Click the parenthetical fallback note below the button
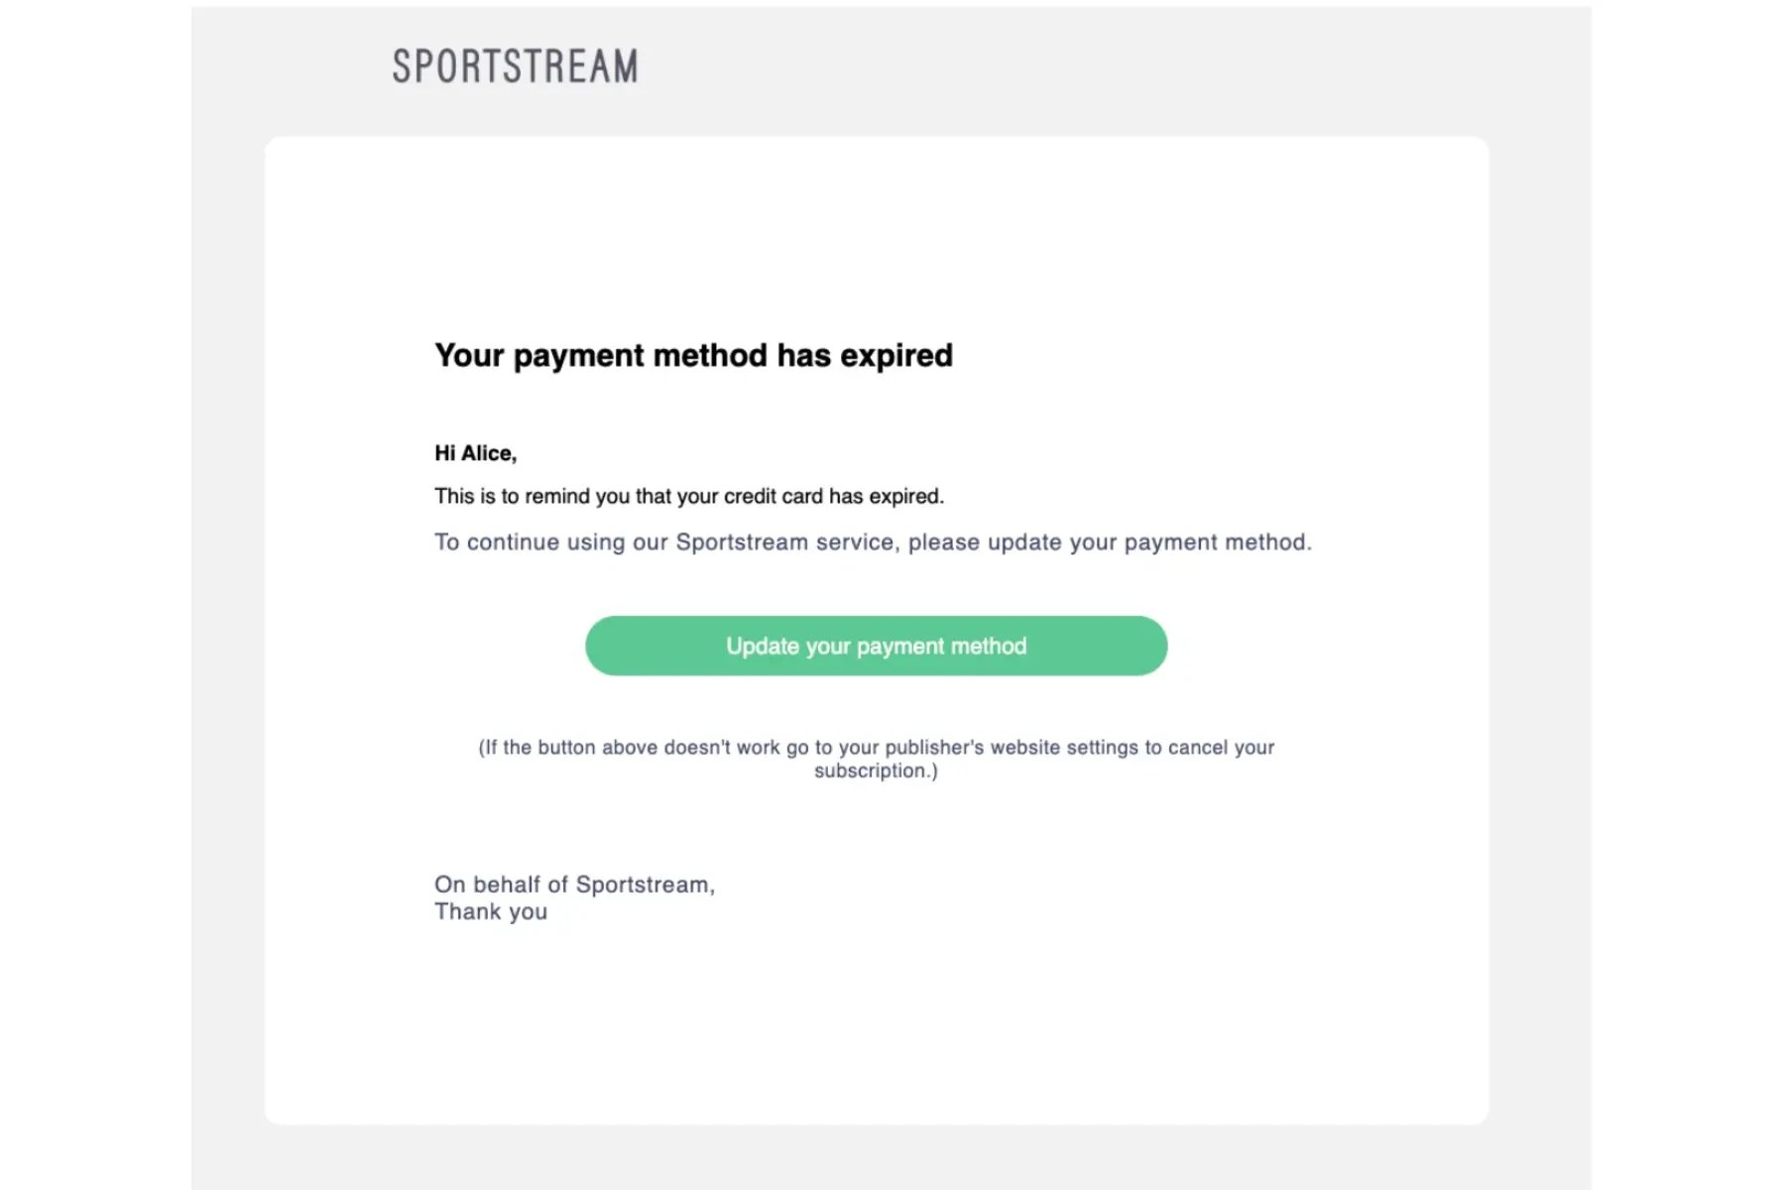 (876, 758)
